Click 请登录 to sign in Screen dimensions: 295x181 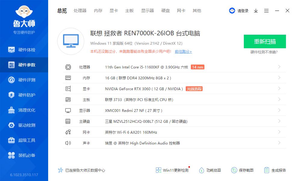pyautogui.click(x=243, y=10)
